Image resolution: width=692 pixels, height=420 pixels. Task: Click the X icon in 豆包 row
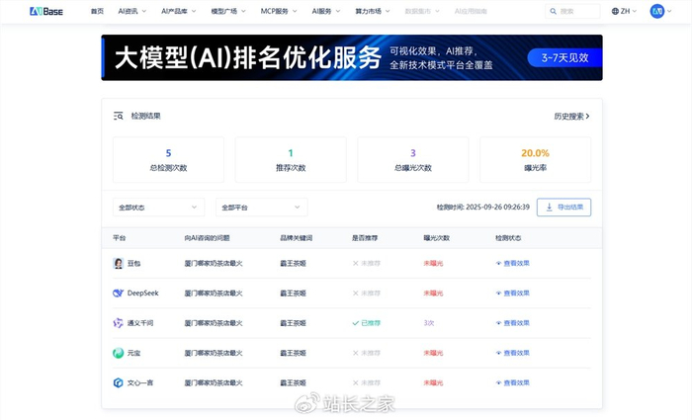point(355,264)
